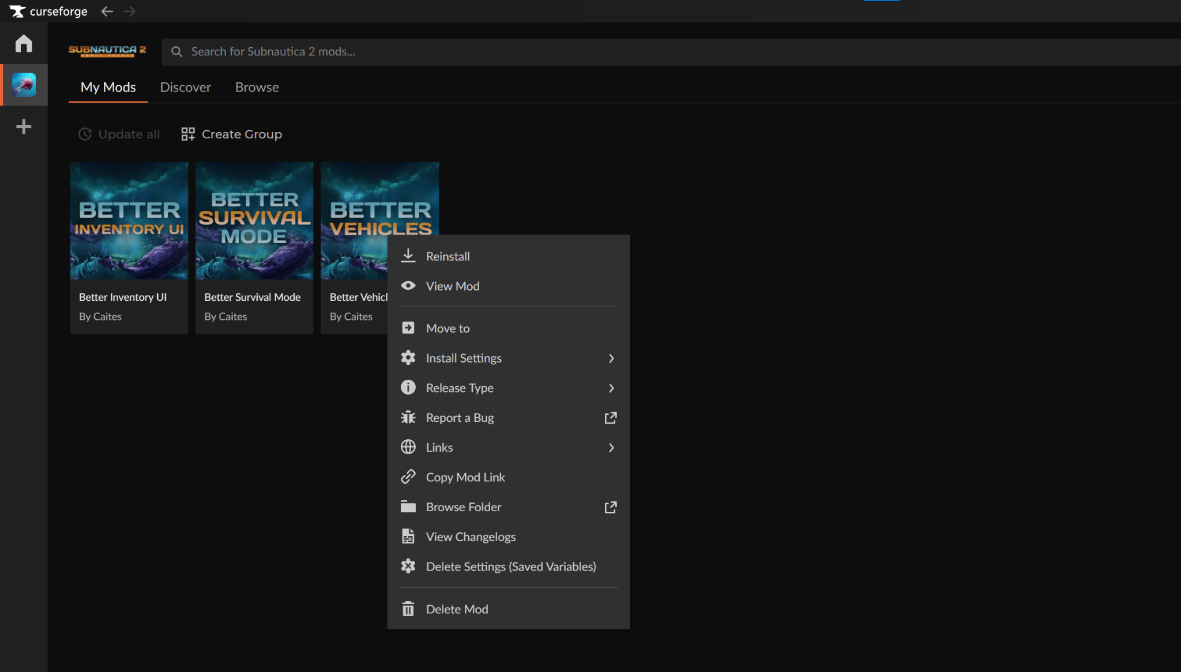Select Browse Folder menu entry
Image resolution: width=1181 pixels, height=672 pixels.
509,507
